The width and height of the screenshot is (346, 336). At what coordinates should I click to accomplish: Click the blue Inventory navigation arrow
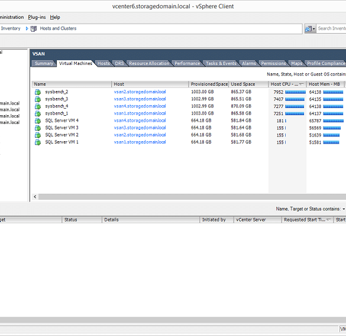27,28
